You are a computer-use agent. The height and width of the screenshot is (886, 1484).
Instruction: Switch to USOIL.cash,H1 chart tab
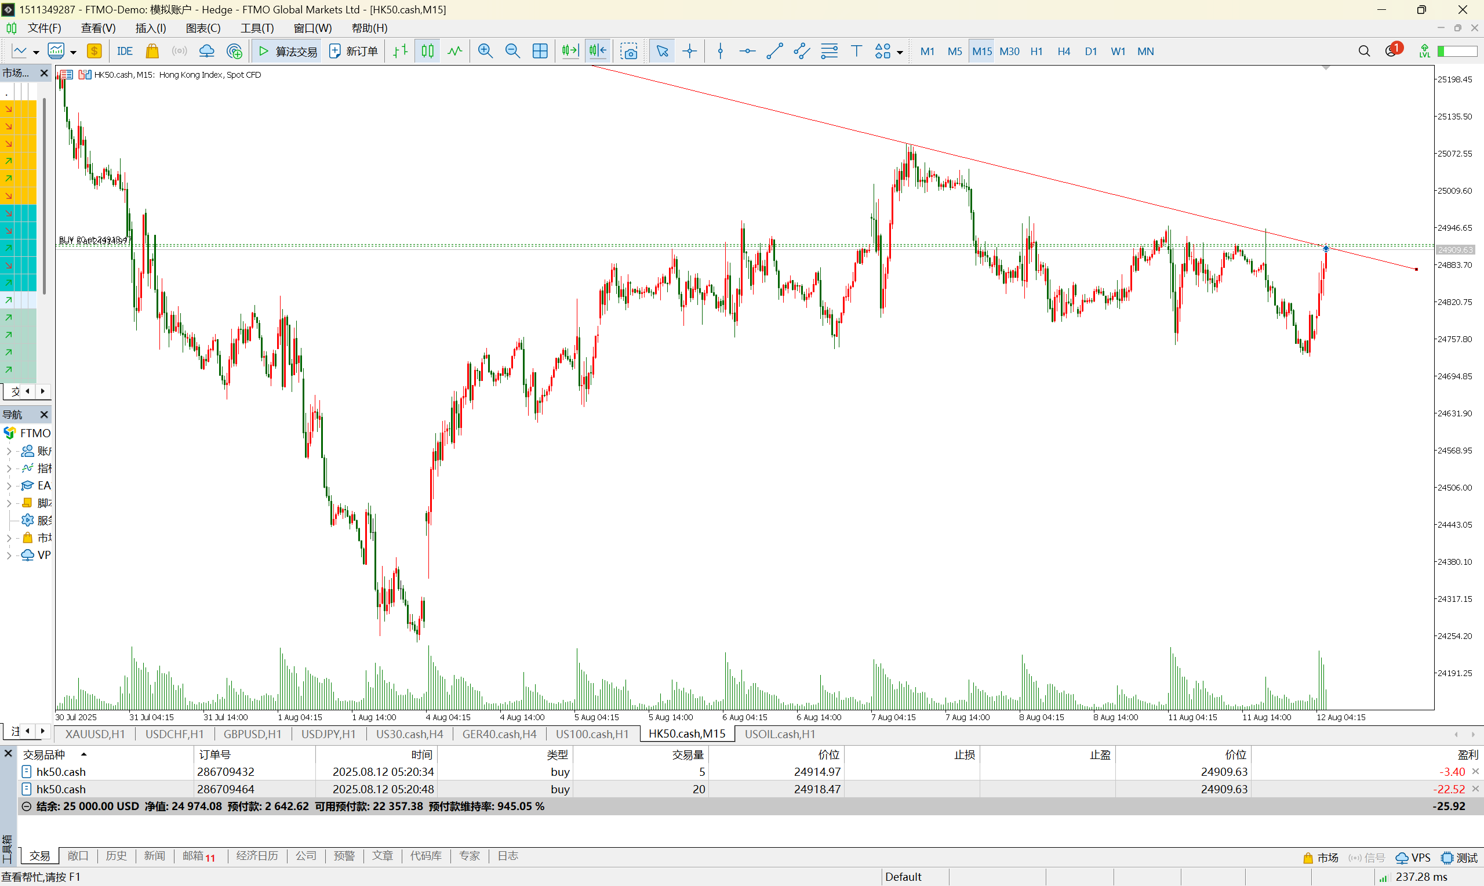779,734
